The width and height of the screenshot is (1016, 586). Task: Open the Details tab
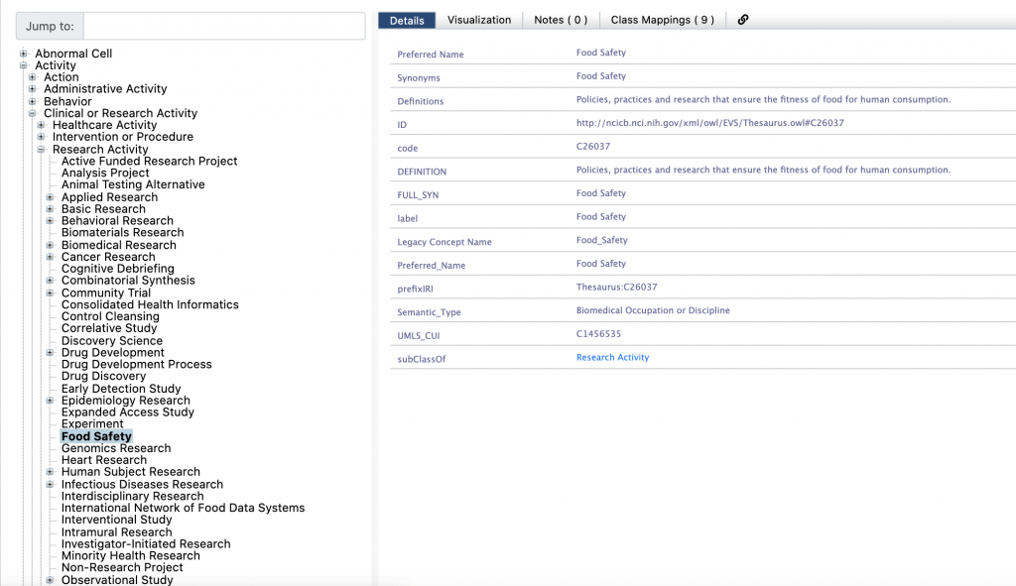(407, 20)
